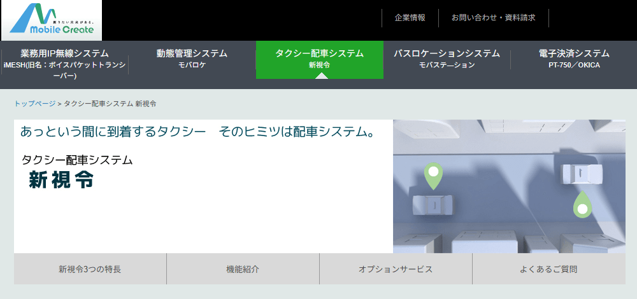
Task: Select 業務用IP無線システム iMESH menu
Action: click(64, 64)
